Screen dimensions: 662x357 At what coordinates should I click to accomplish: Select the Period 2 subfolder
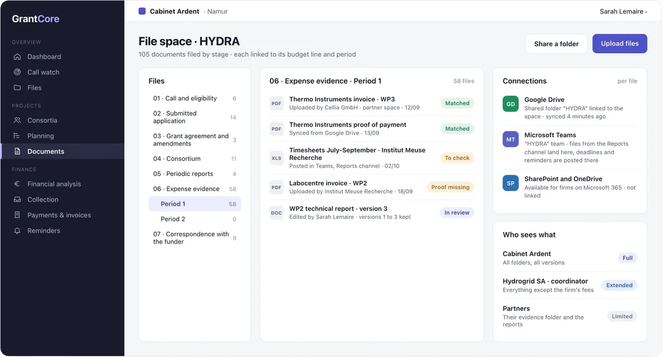195,219
